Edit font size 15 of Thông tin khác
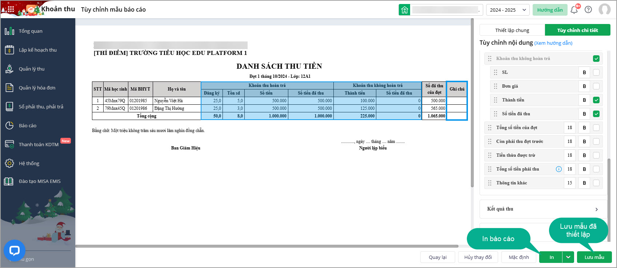Screen dimensions: 617x268 [x=570, y=183]
